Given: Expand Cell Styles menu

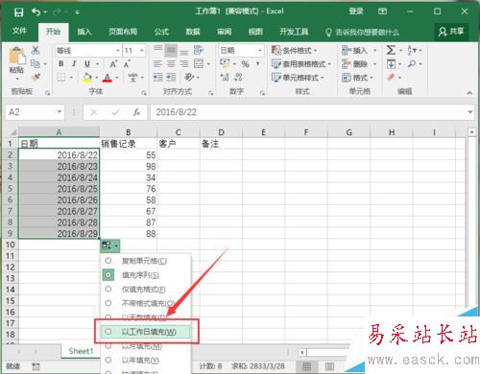Looking at the screenshot, I should [x=298, y=78].
